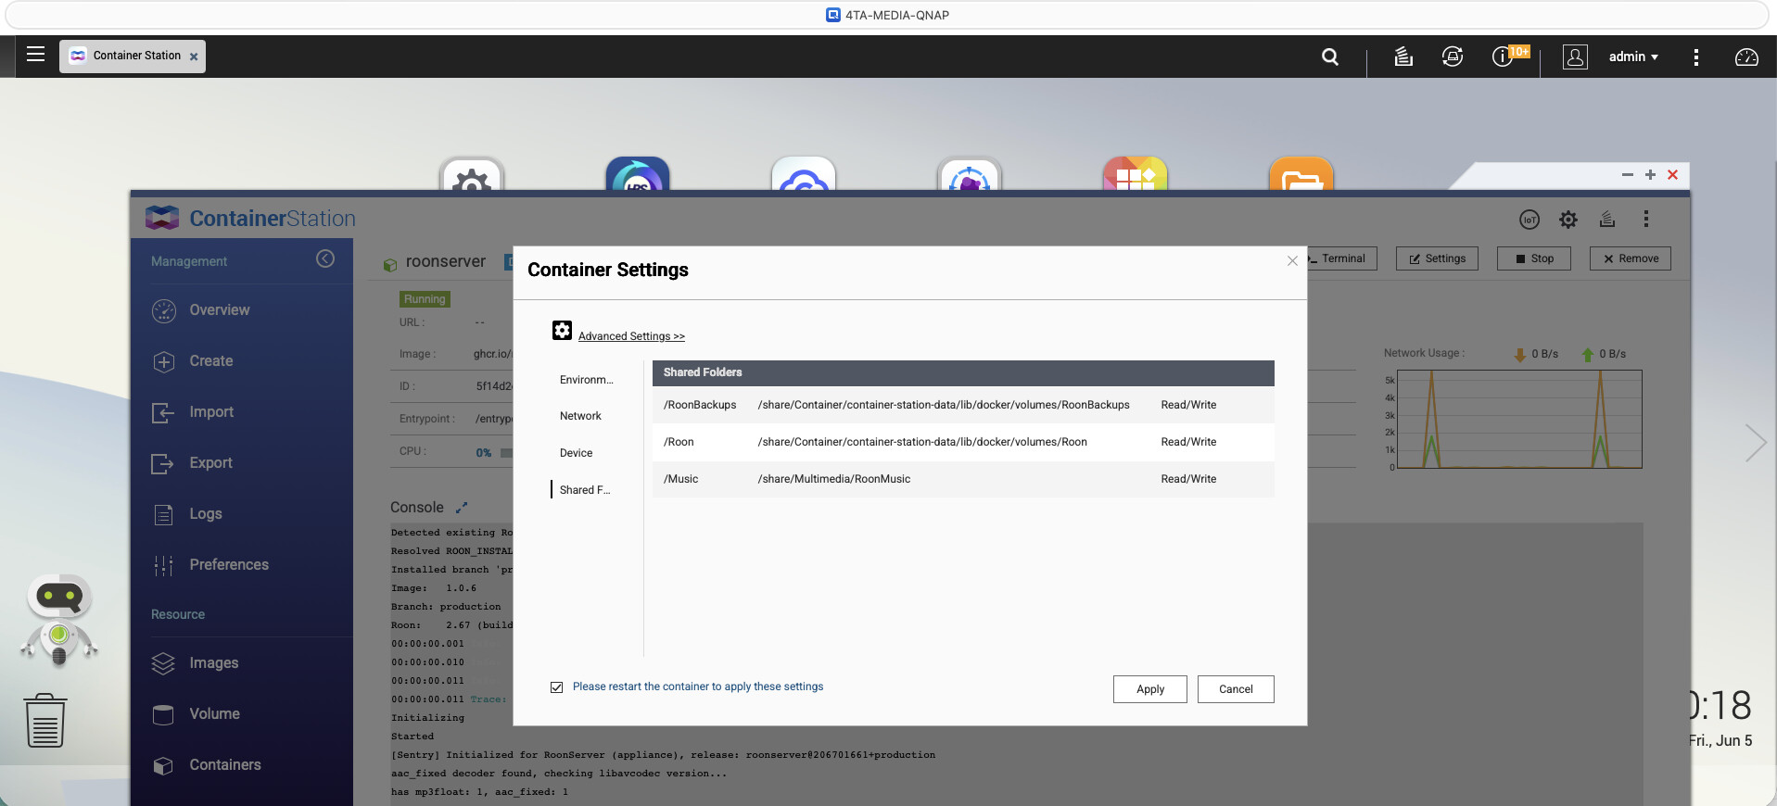
Task: Switch to the Device settings tab
Action: 577,453
